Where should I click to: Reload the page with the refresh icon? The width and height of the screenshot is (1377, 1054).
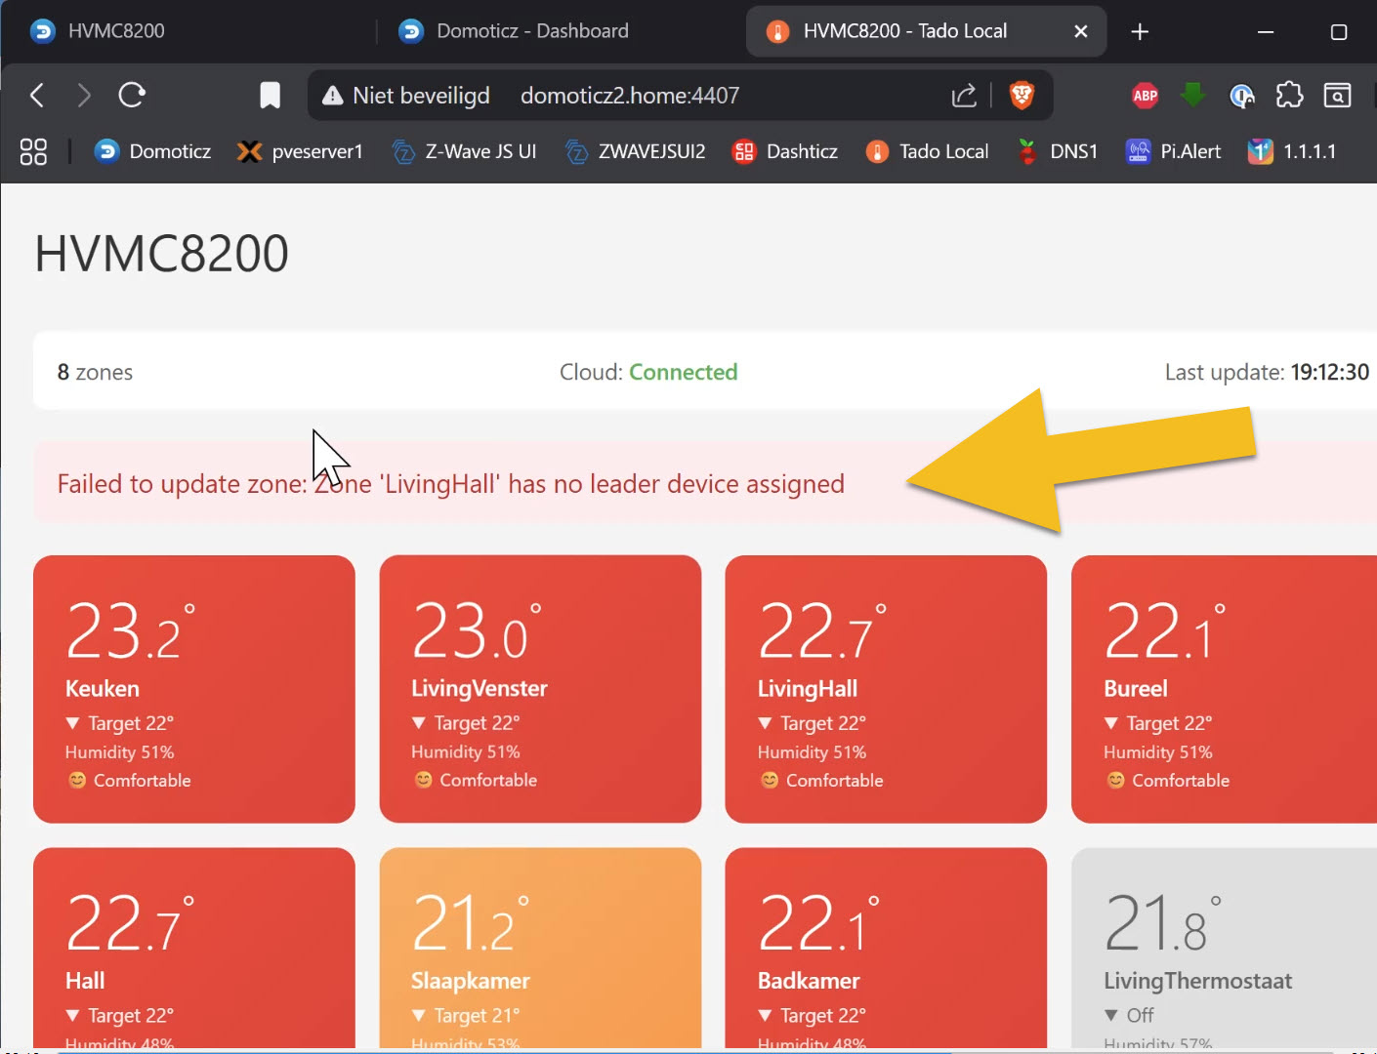132,95
